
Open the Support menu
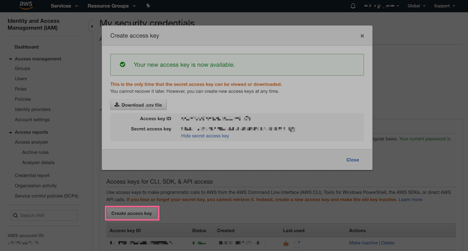(445, 6)
